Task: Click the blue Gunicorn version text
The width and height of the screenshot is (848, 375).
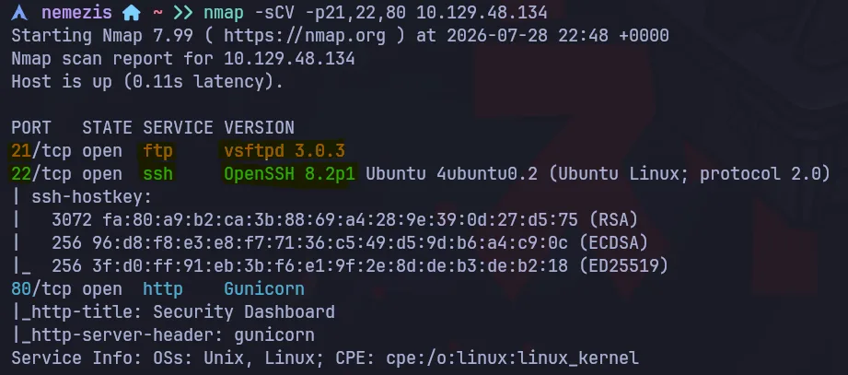Action: [x=264, y=289]
